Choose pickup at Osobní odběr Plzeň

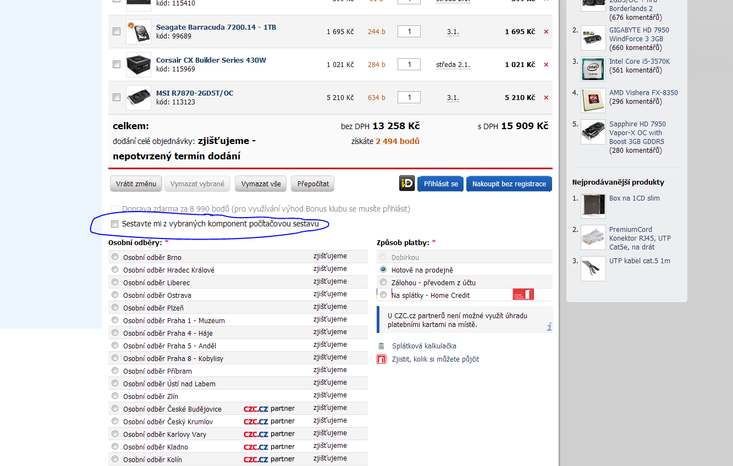click(115, 307)
